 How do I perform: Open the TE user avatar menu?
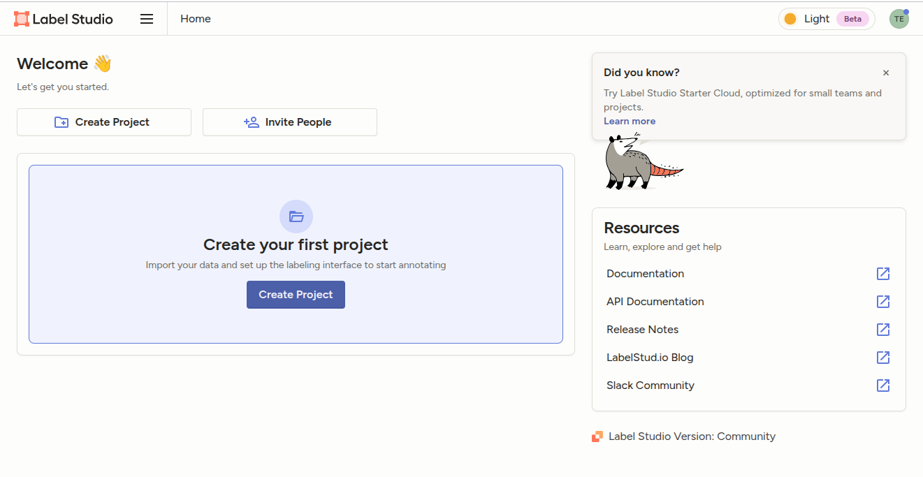pos(899,19)
